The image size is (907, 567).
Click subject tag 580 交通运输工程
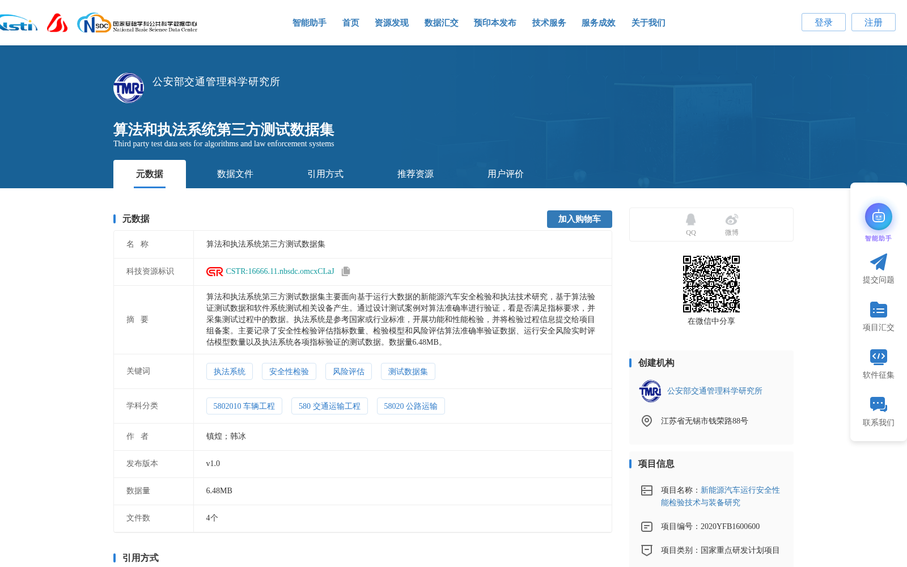329,406
